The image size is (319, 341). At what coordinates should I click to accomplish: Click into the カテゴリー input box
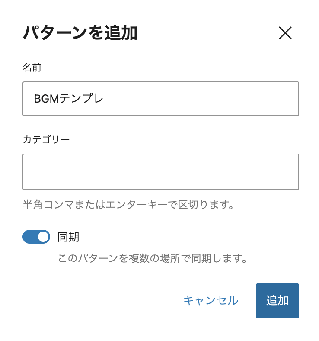click(160, 172)
